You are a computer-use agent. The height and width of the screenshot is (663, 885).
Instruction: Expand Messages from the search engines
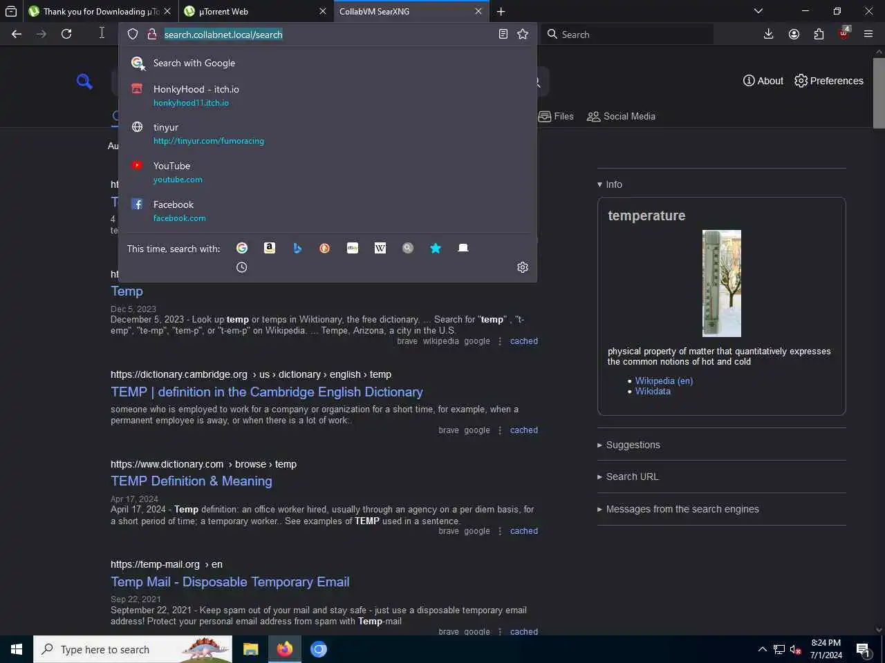click(678, 509)
